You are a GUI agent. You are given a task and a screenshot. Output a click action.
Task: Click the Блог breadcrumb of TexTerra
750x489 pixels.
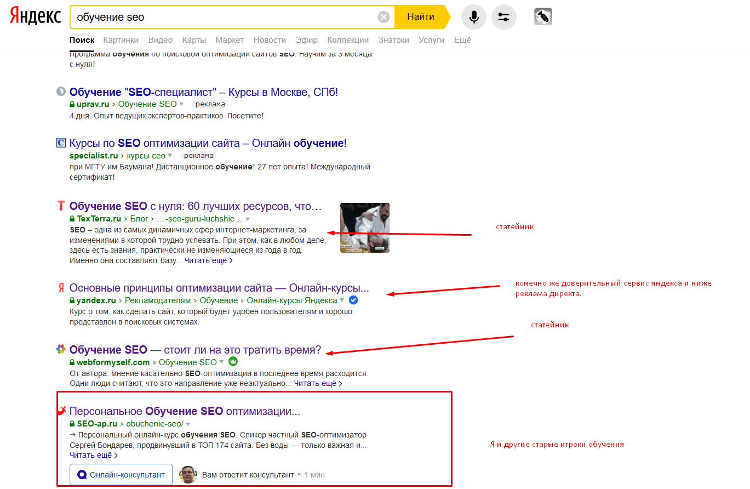139,219
